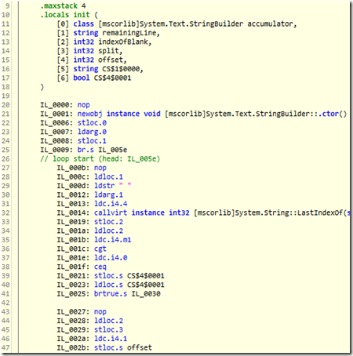Click 'IL_001c: cgt' instruction
The width and height of the screenshot is (353, 356).
(x=82, y=249)
